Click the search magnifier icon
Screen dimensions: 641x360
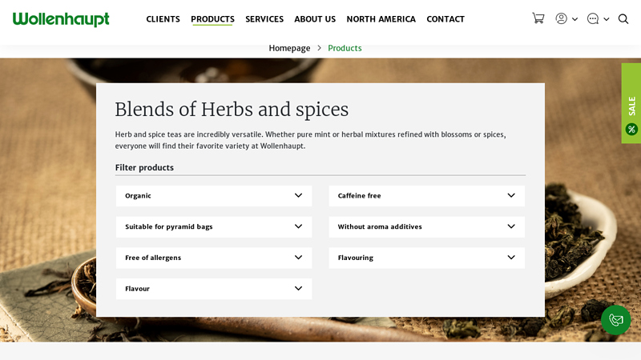623,18
